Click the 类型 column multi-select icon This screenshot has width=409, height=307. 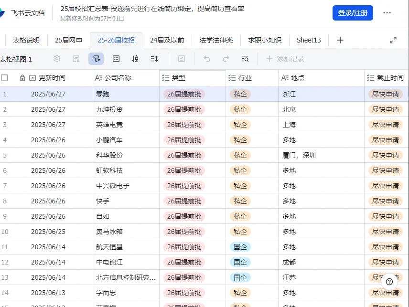point(166,78)
